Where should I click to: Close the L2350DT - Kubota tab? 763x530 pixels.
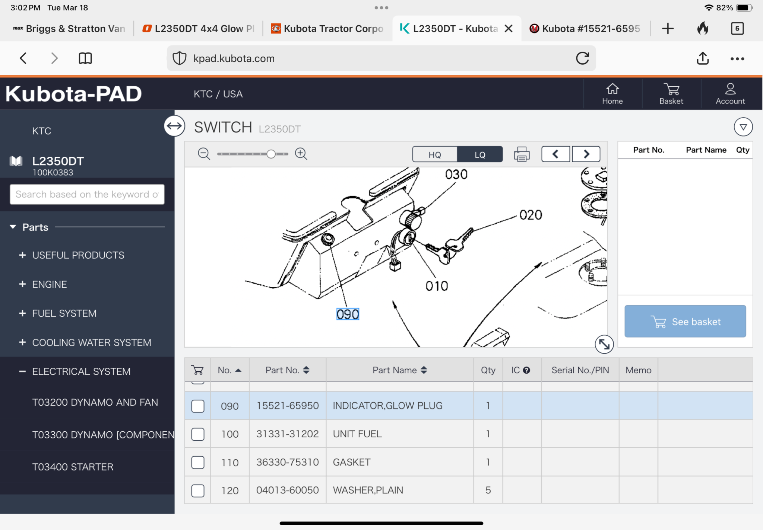click(x=509, y=29)
